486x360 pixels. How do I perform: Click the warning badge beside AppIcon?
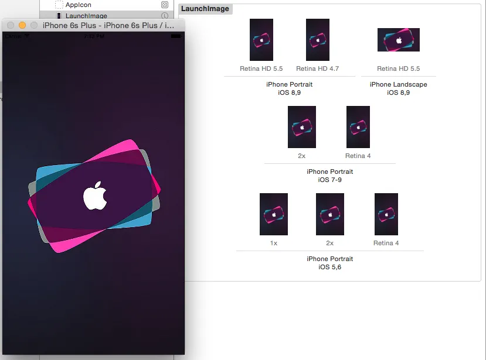pyautogui.click(x=165, y=5)
